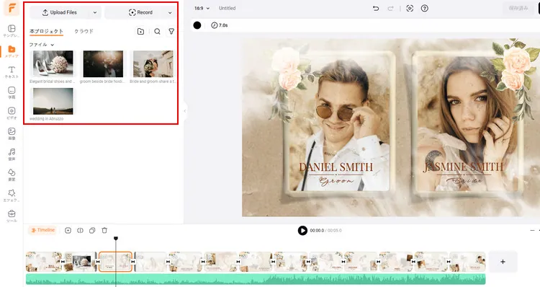Open the Effects star sidebar panel
The height and width of the screenshot is (287, 540).
pos(12,195)
